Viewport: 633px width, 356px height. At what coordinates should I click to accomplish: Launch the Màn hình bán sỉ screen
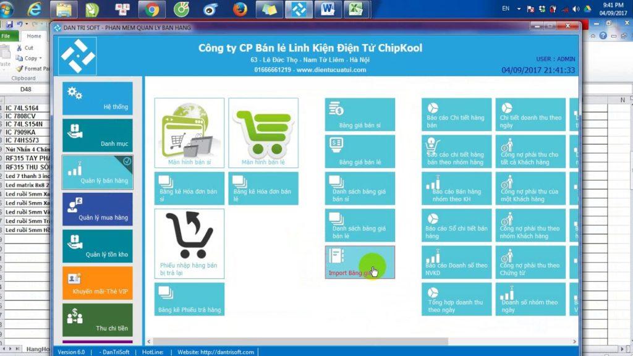pos(189,133)
